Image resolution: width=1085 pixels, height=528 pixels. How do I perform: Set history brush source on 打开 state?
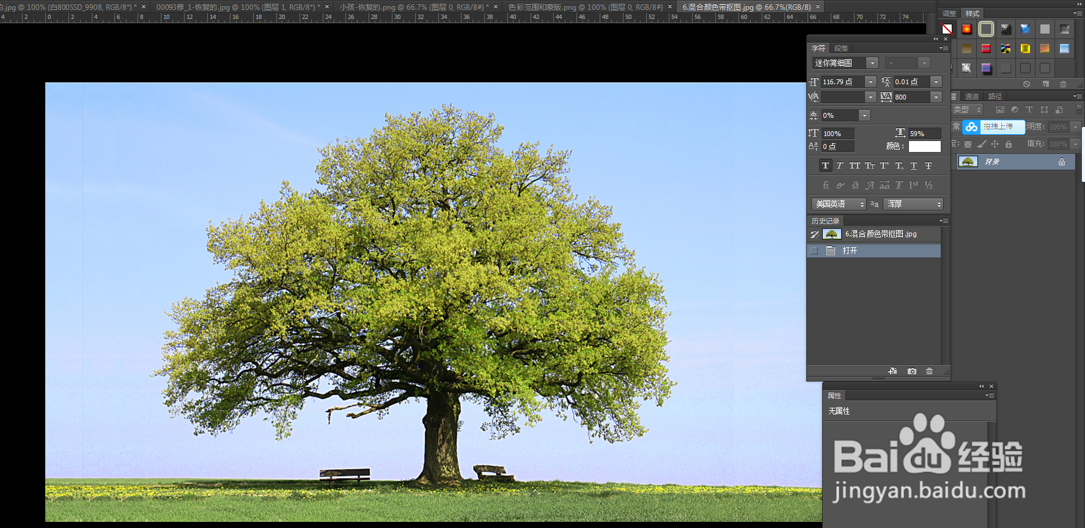point(814,251)
